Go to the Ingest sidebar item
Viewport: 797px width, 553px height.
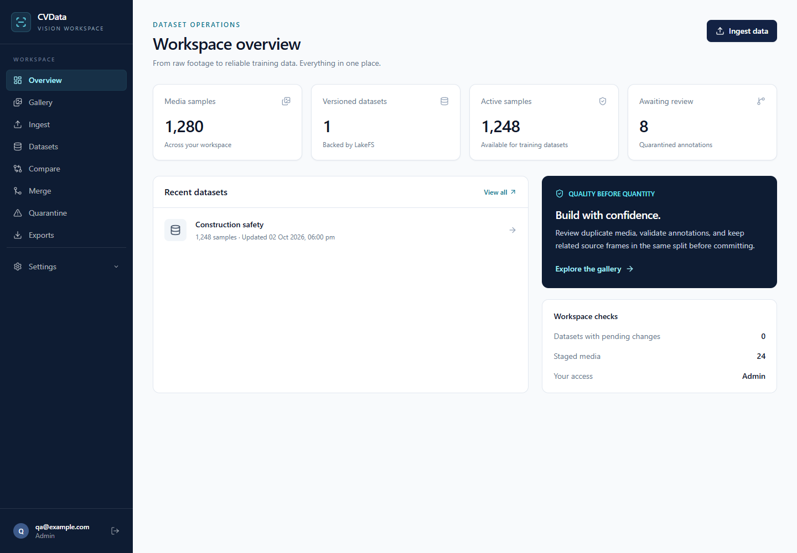coord(66,124)
